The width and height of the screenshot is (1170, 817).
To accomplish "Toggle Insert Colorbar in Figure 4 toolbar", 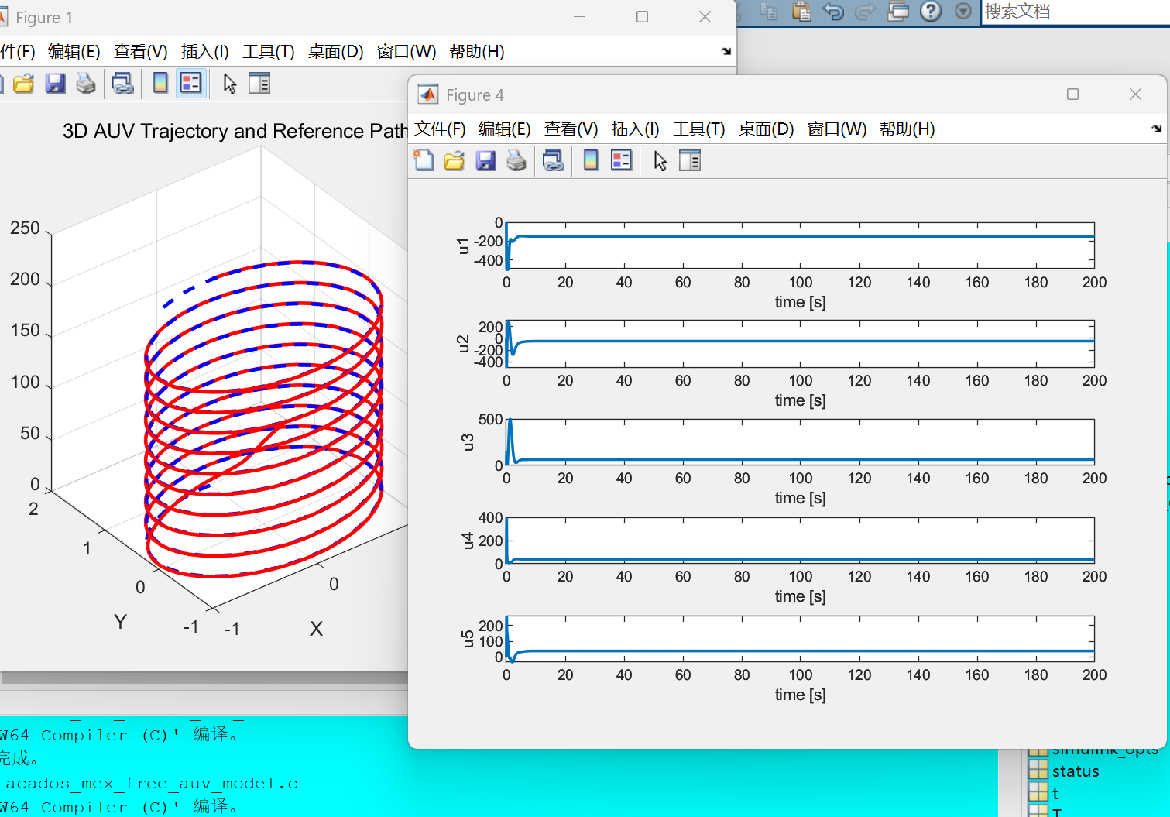I will click(591, 160).
